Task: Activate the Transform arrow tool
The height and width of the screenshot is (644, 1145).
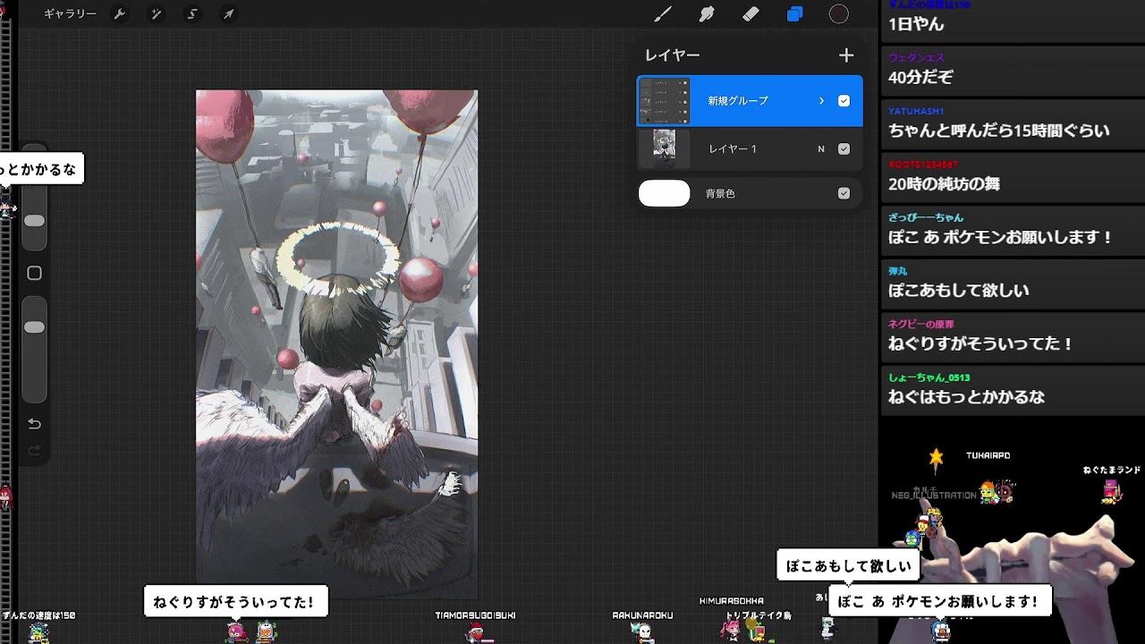Action: coord(229,14)
